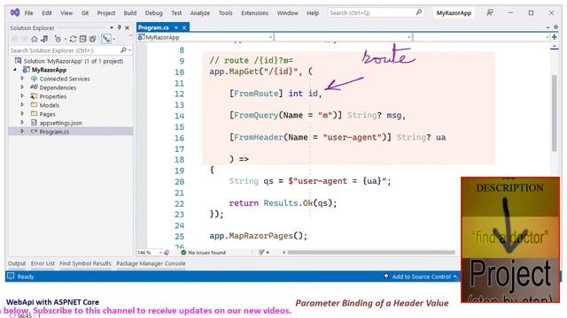Click the Connected Services icon
This screenshot has width=567, height=318.
click(x=34, y=79)
